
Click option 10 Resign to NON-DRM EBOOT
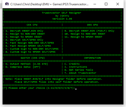(85, 34)
